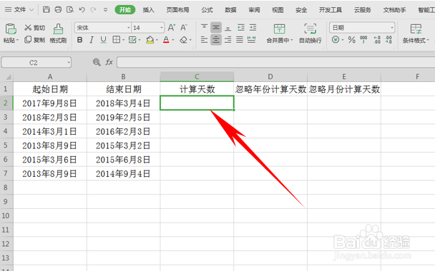This screenshot has height=271, width=435.
Task: Apply fill color bucket
Action: coord(150,40)
